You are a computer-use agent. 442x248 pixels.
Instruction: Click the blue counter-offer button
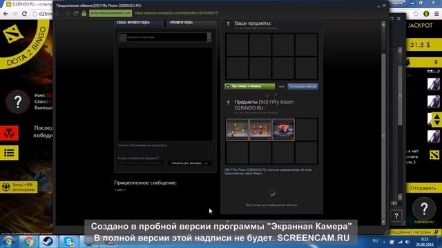(x=302, y=87)
